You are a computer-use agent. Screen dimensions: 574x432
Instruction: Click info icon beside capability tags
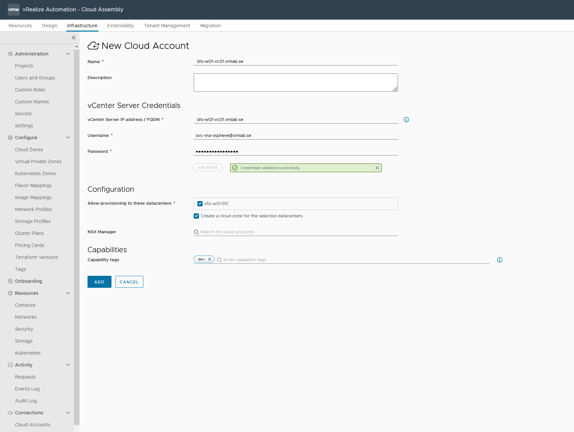[x=500, y=260]
